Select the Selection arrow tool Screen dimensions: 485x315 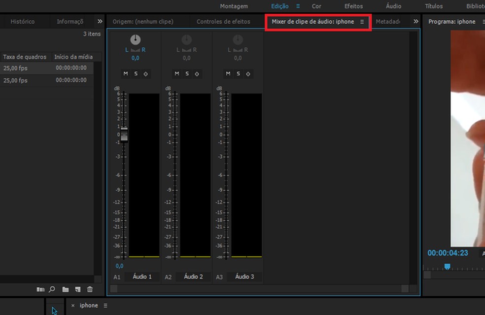[x=55, y=311]
